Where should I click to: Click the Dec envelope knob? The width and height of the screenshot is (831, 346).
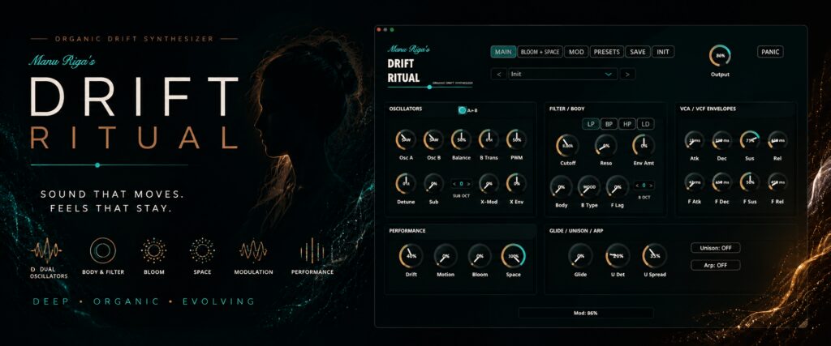(721, 140)
